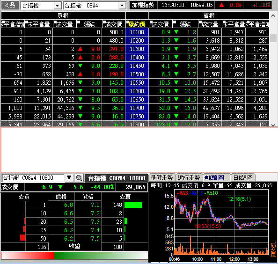Click the magnifier search icon
278x264 pixels.
click(79, 178)
